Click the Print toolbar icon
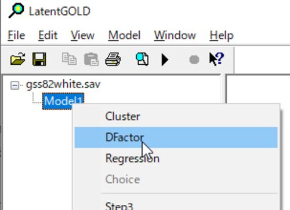This screenshot has width=290, height=210. (x=113, y=59)
